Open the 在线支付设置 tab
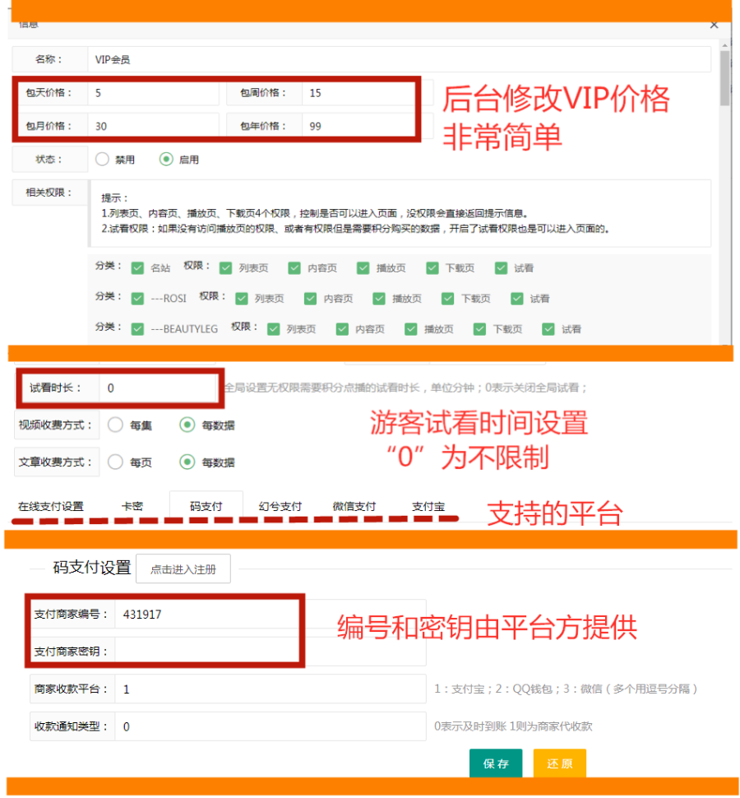 coord(51,507)
